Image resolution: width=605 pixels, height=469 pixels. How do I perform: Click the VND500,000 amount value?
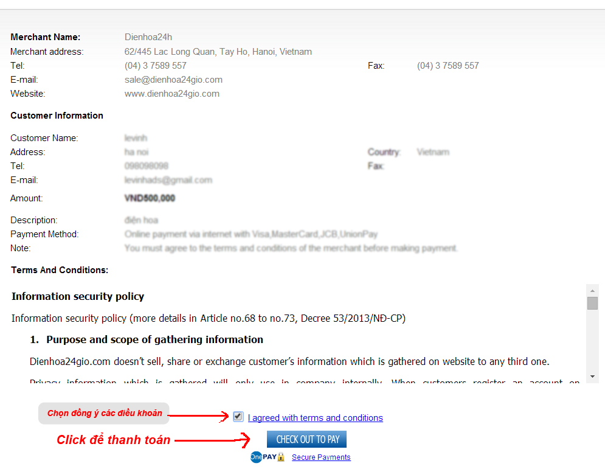point(150,198)
